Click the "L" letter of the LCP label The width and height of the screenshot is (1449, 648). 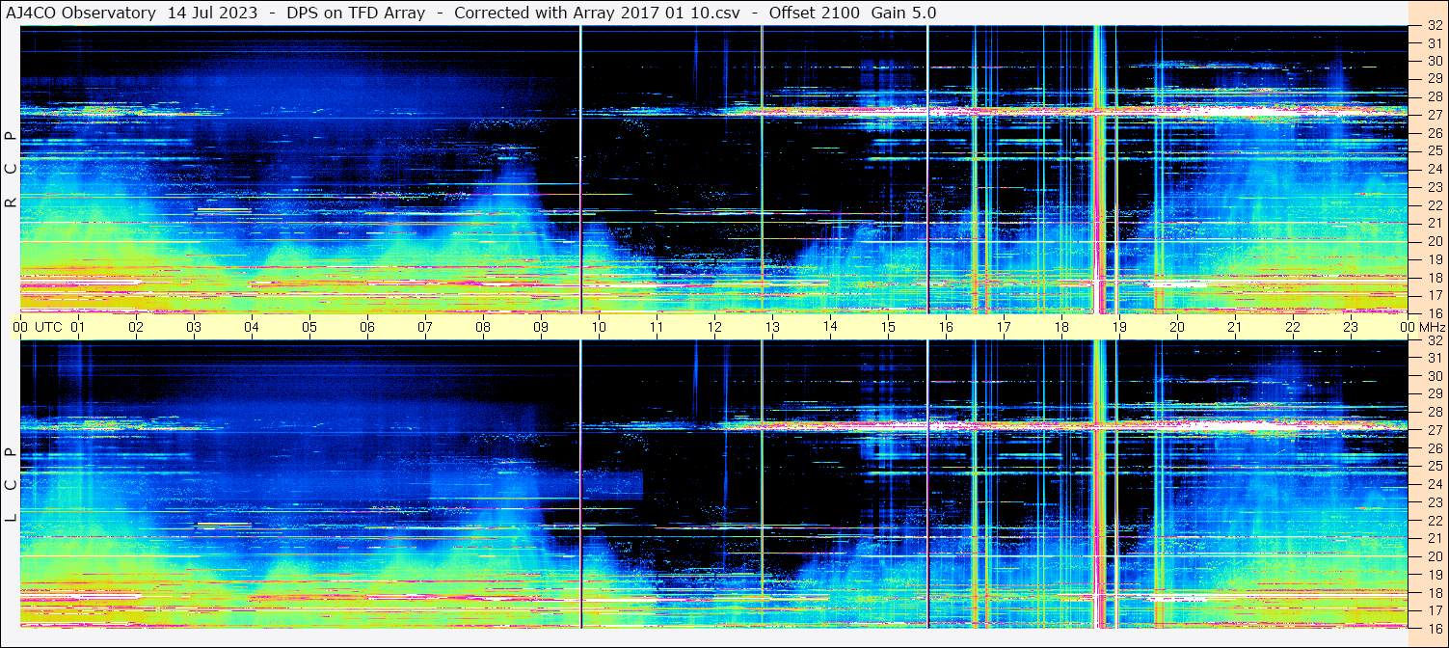11,518
